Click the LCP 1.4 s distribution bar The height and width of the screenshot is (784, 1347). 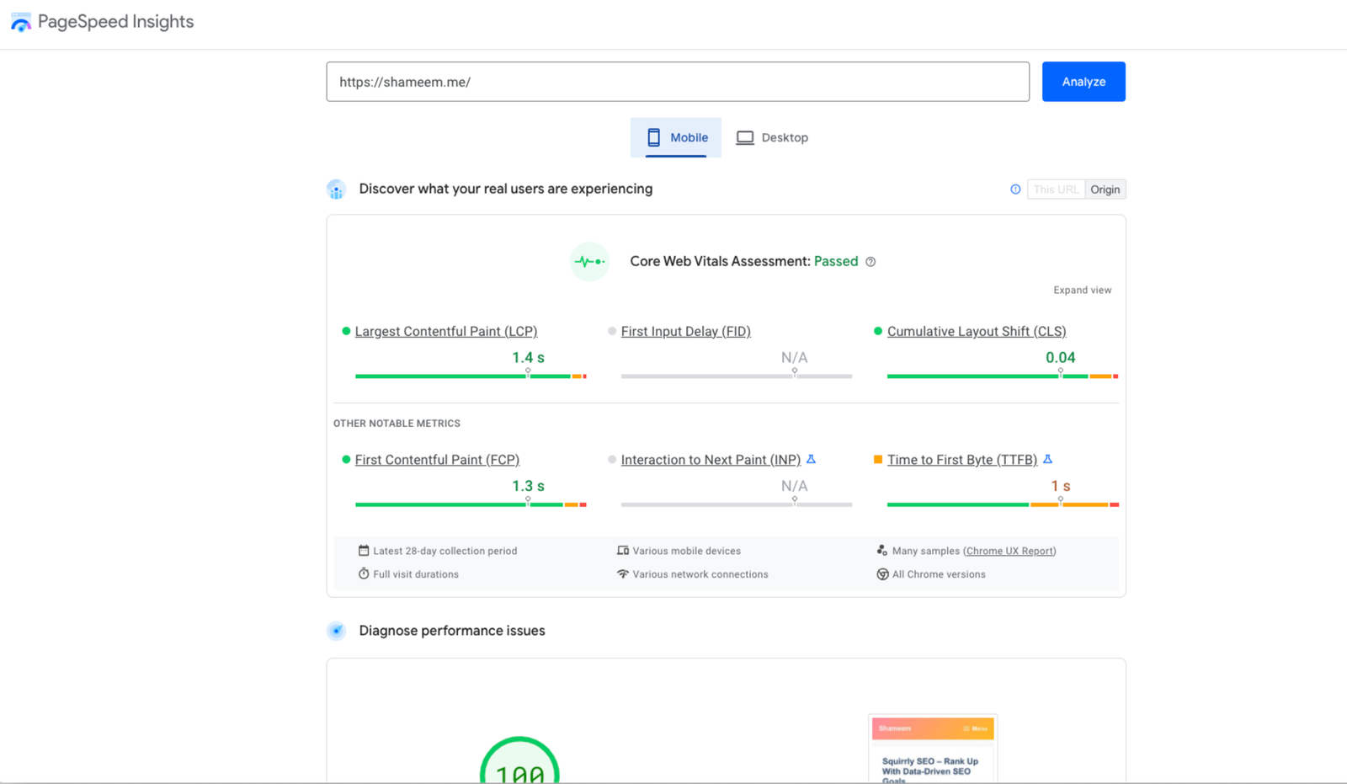(x=470, y=376)
